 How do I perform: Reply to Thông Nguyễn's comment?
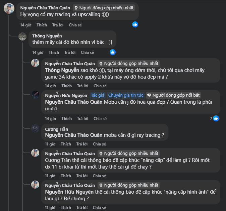pyautogui.click(x=70, y=52)
